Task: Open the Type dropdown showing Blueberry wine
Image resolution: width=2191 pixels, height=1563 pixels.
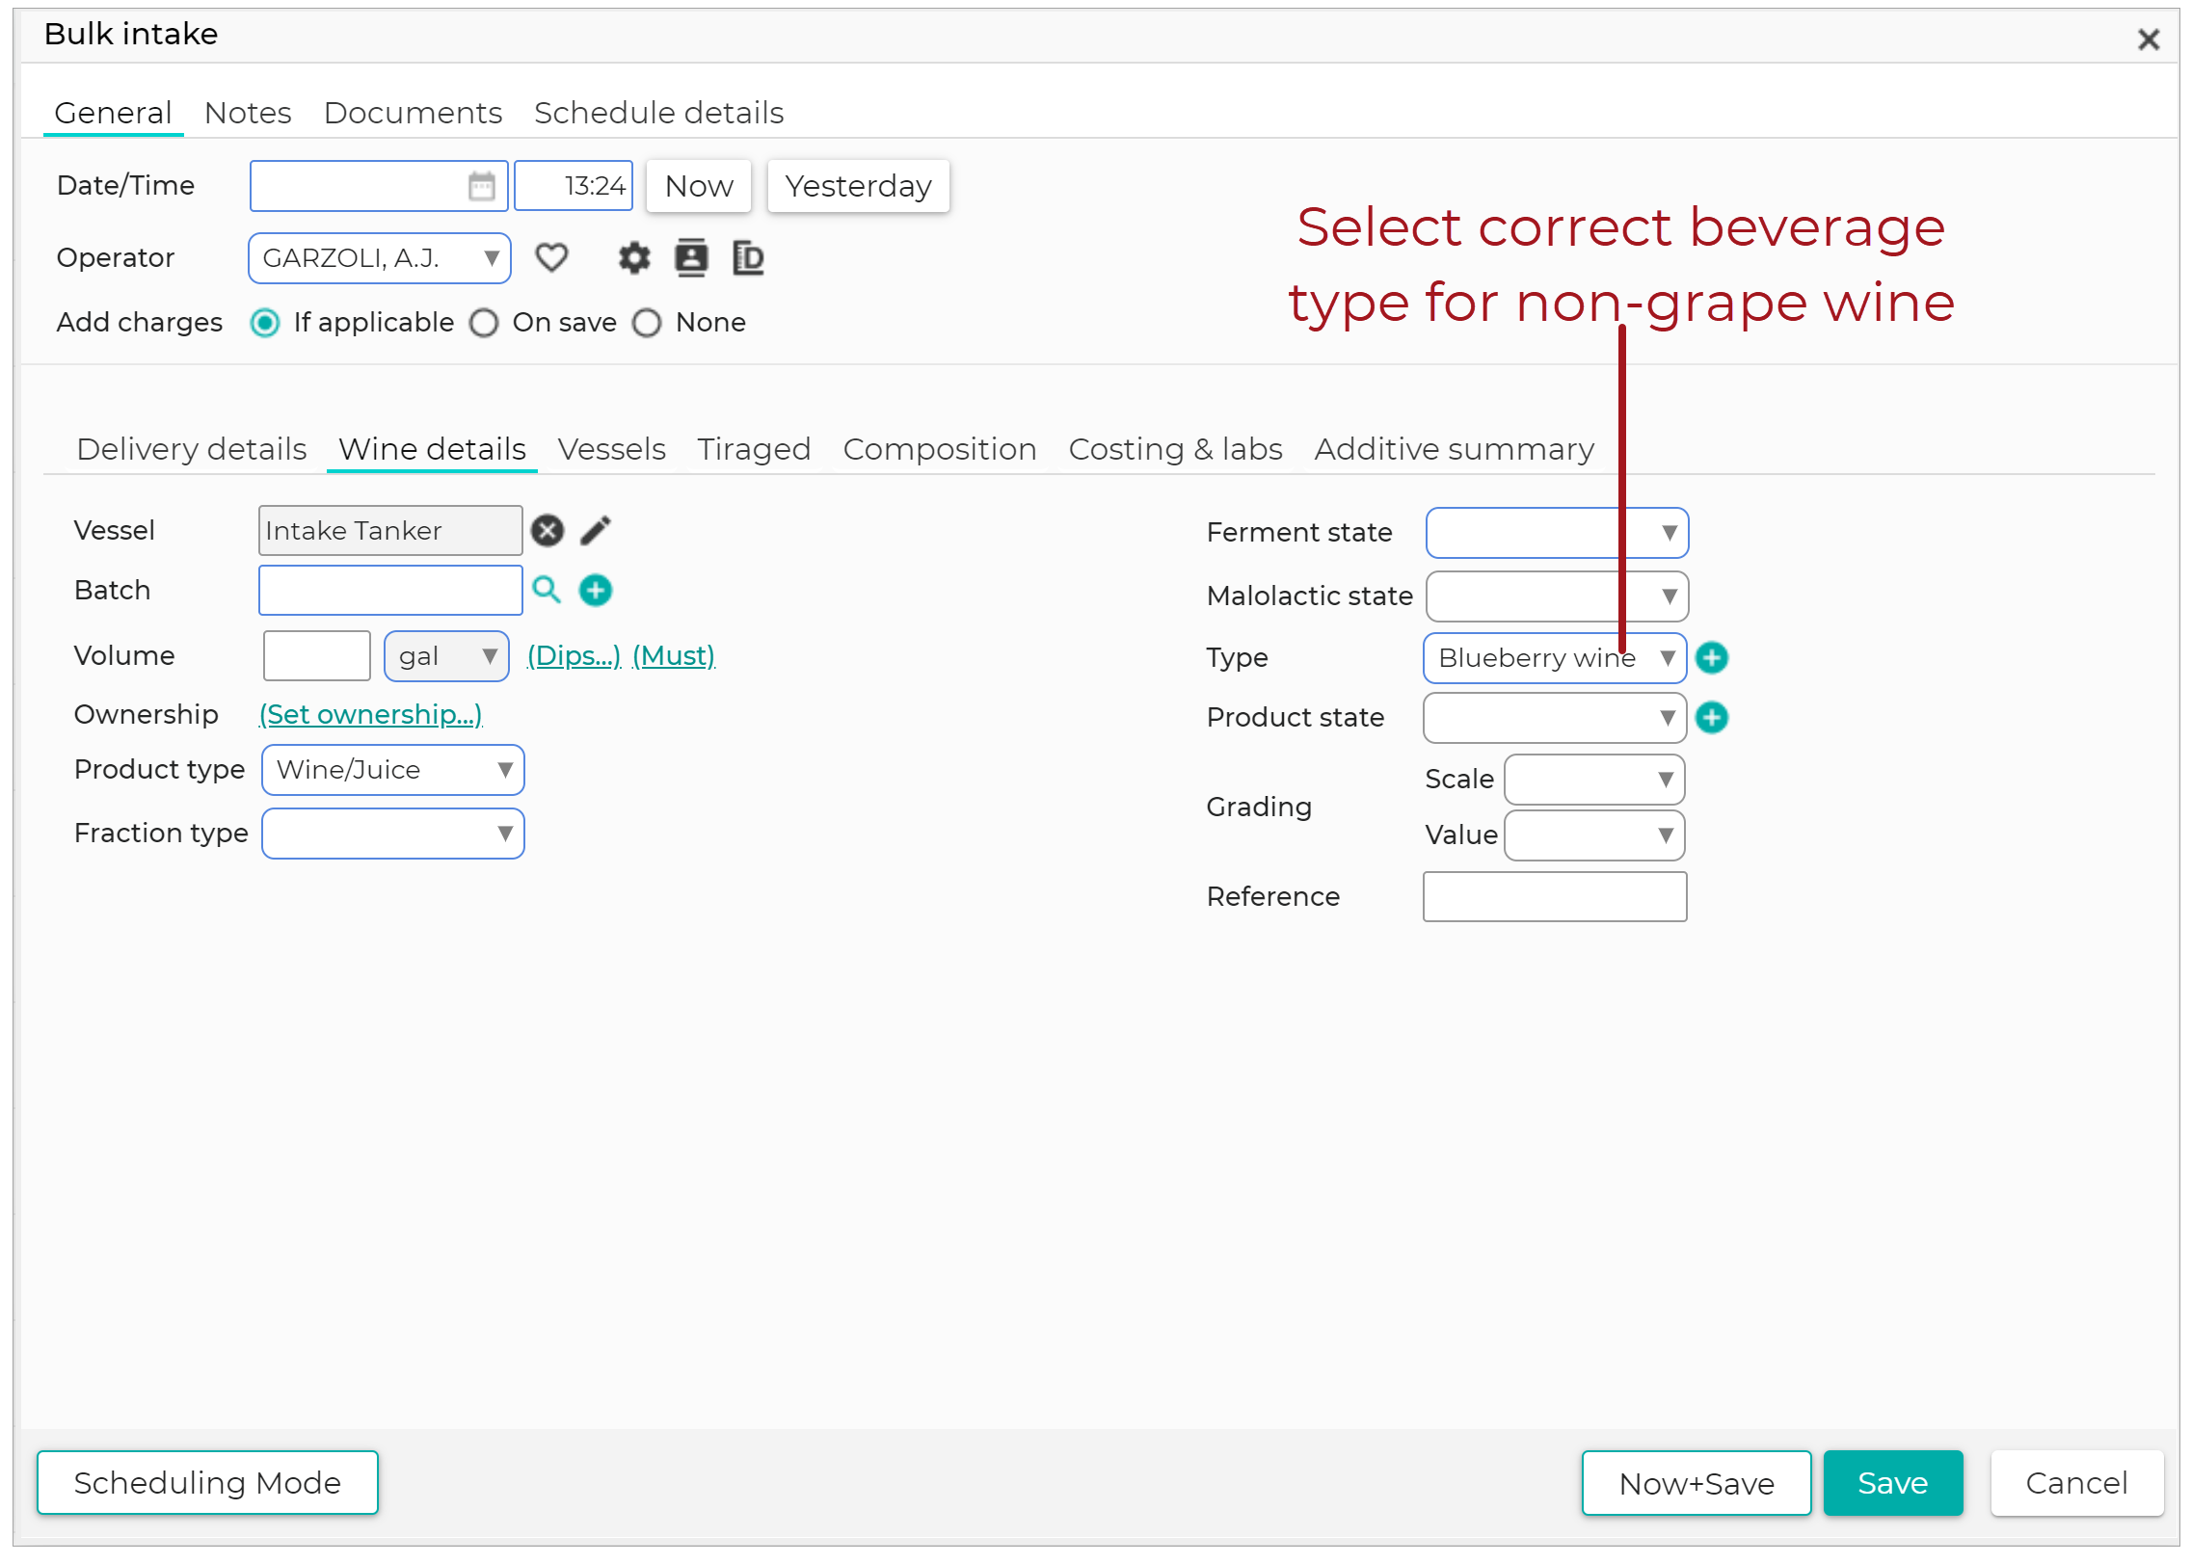Action: [x=1555, y=658]
